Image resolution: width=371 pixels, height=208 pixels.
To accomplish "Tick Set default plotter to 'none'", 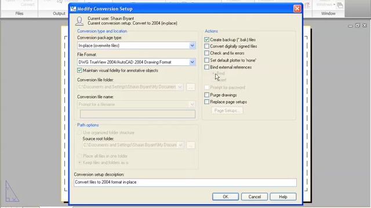I will [206, 60].
